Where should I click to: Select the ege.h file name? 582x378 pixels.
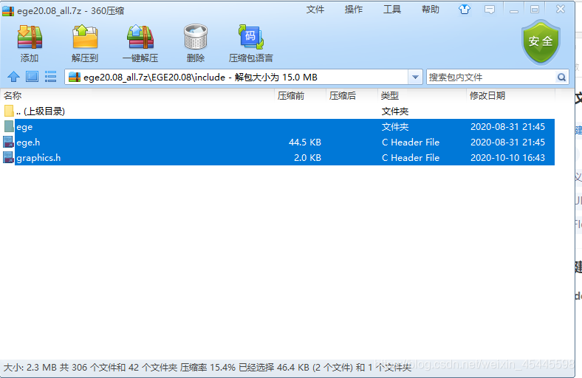tap(28, 142)
